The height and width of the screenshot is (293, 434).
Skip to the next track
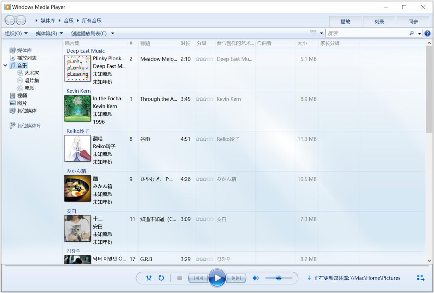tap(236, 278)
